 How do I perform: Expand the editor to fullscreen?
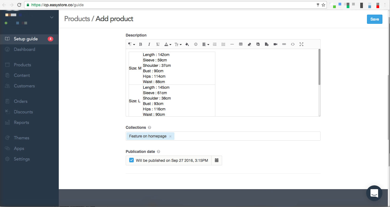click(301, 44)
